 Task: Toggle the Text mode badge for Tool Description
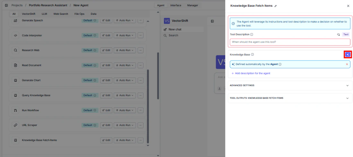346,34
